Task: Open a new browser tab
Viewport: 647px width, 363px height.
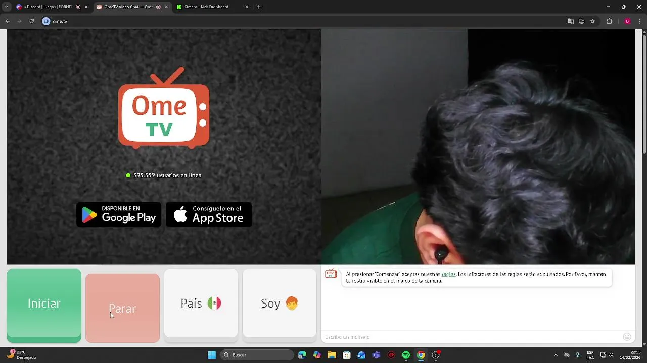Action: [x=259, y=7]
